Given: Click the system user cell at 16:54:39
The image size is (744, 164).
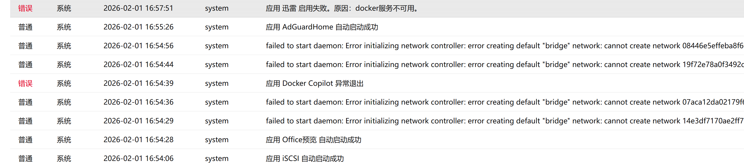Looking at the screenshot, I should pos(217,84).
